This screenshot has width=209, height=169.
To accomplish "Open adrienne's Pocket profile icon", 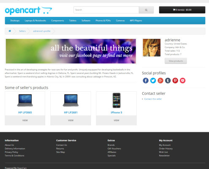I will (x=182, y=81).
